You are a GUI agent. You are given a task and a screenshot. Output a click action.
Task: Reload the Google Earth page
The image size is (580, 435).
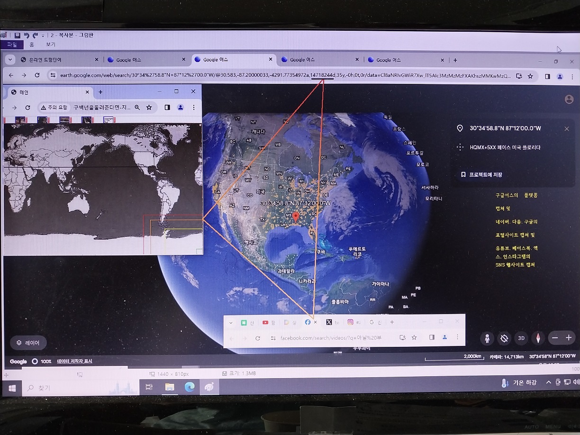coord(37,75)
